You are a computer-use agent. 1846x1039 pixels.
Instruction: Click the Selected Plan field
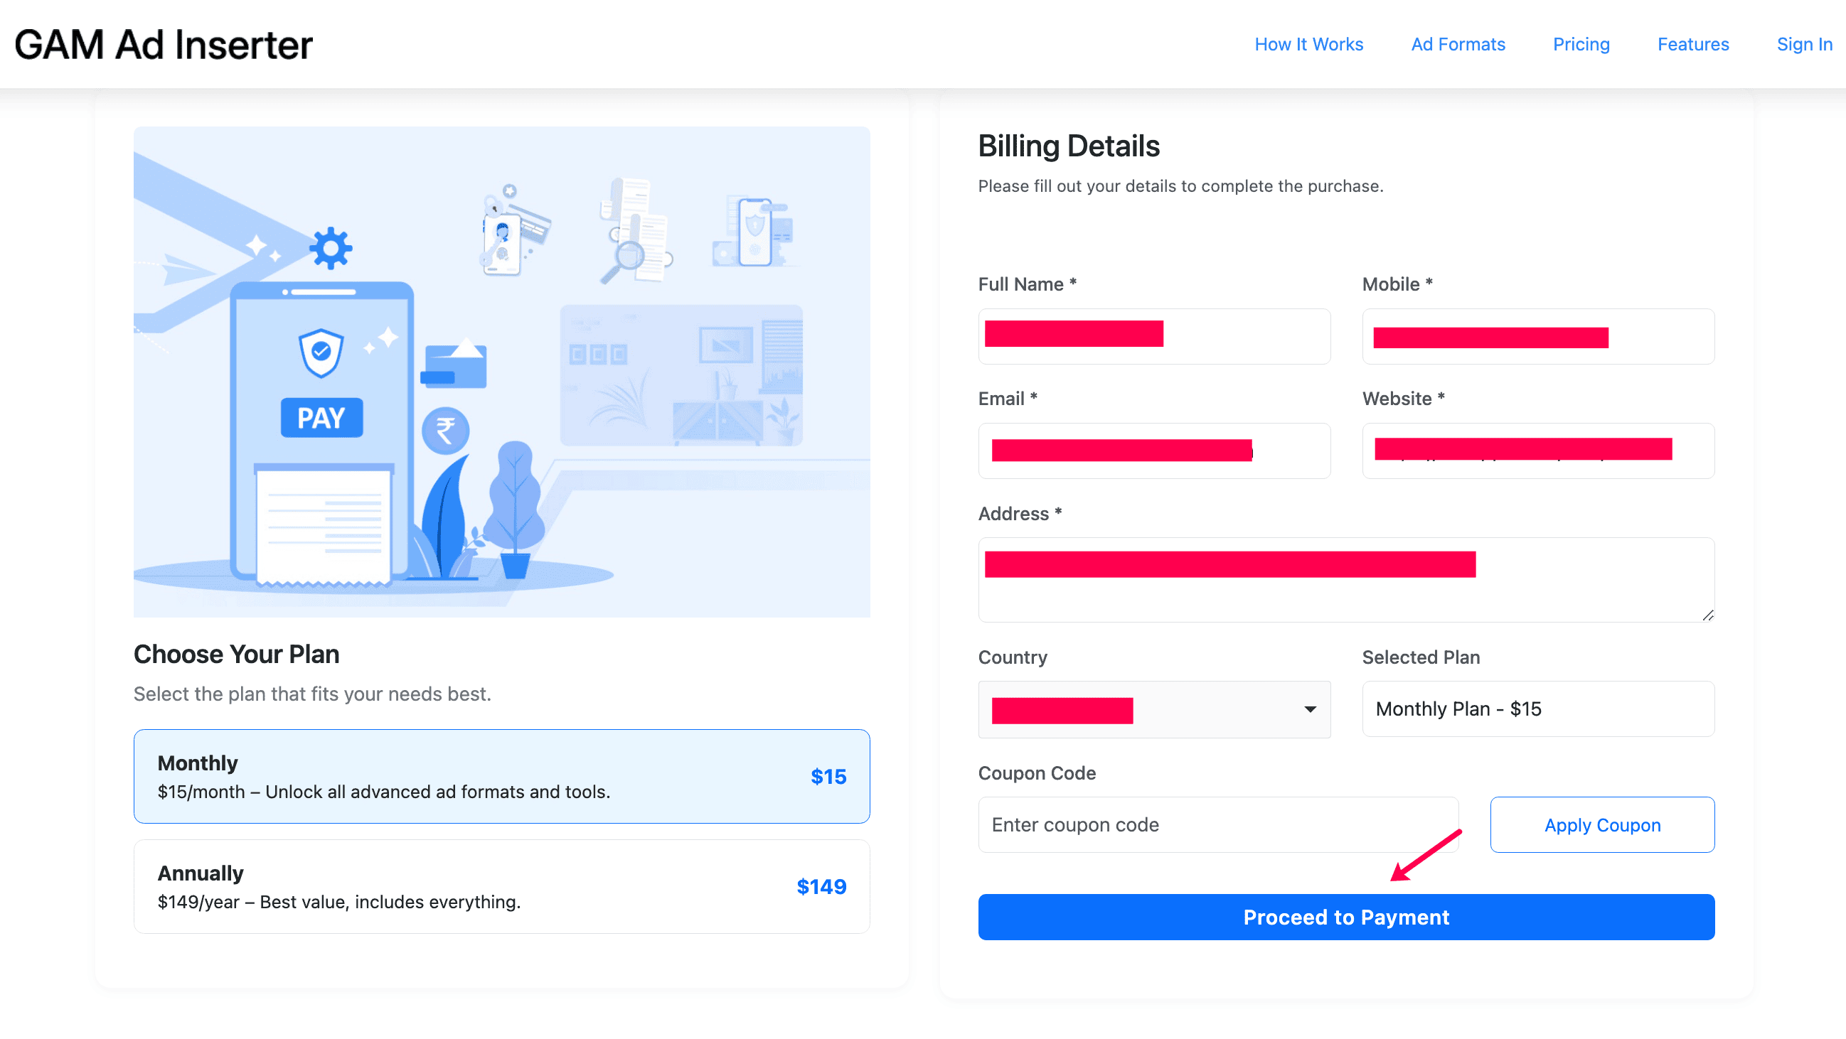(1539, 710)
